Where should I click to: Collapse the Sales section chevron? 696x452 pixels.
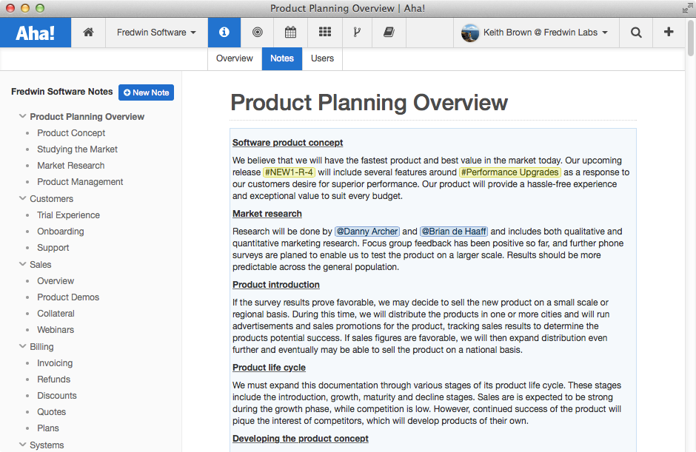coord(23,264)
